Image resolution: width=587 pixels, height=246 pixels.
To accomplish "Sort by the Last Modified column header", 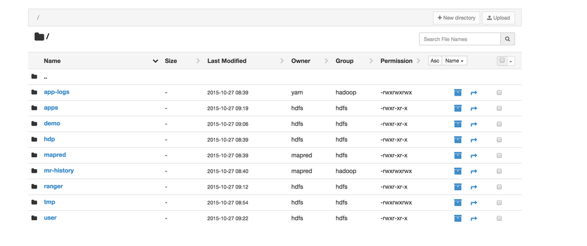I will (x=227, y=61).
